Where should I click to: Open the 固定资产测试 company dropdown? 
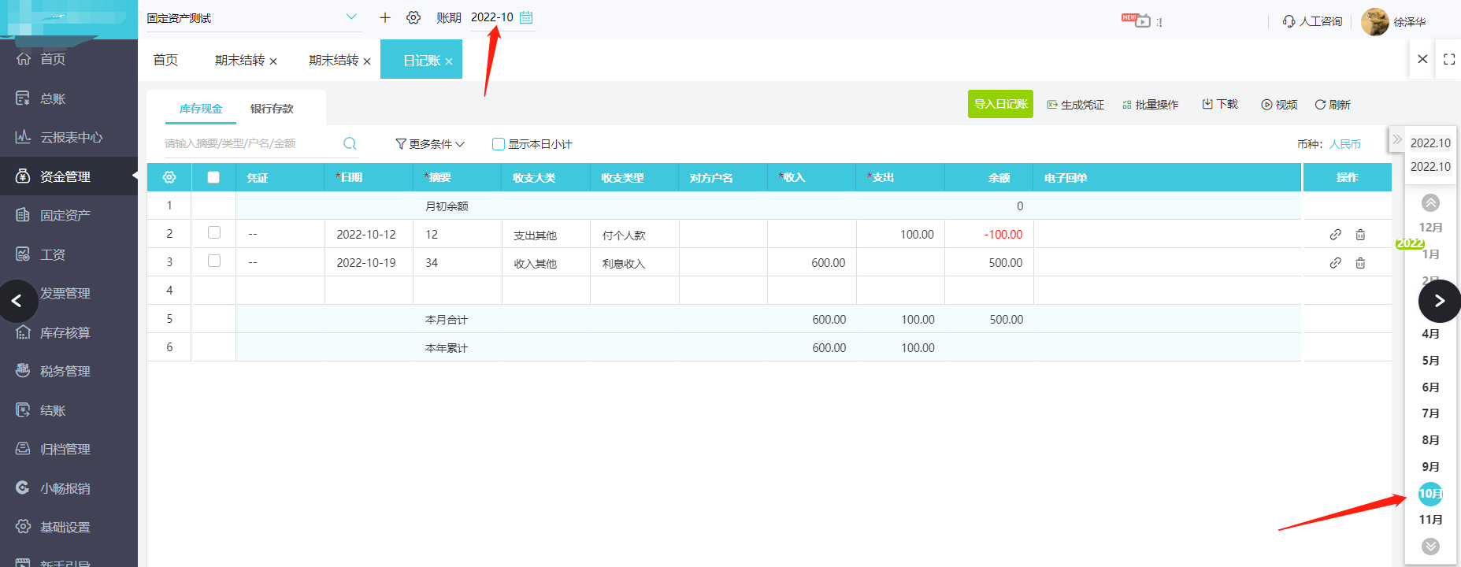(x=351, y=17)
